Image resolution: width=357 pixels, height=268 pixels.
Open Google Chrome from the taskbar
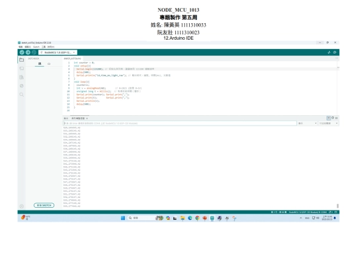tap(197, 218)
